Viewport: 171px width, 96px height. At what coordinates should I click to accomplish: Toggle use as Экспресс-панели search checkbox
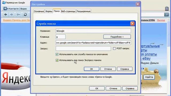[x=57, y=60]
